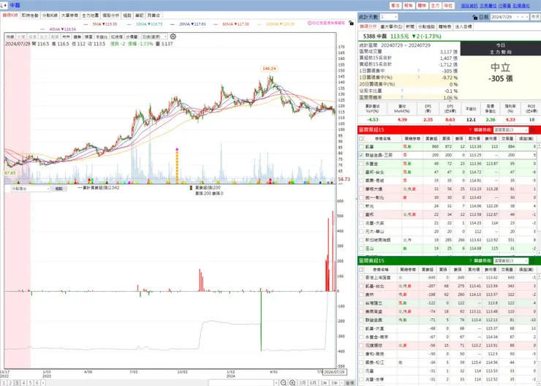This screenshot has width=541, height=386.
Task: Open the 法人目標 tab
Action: coord(463,26)
